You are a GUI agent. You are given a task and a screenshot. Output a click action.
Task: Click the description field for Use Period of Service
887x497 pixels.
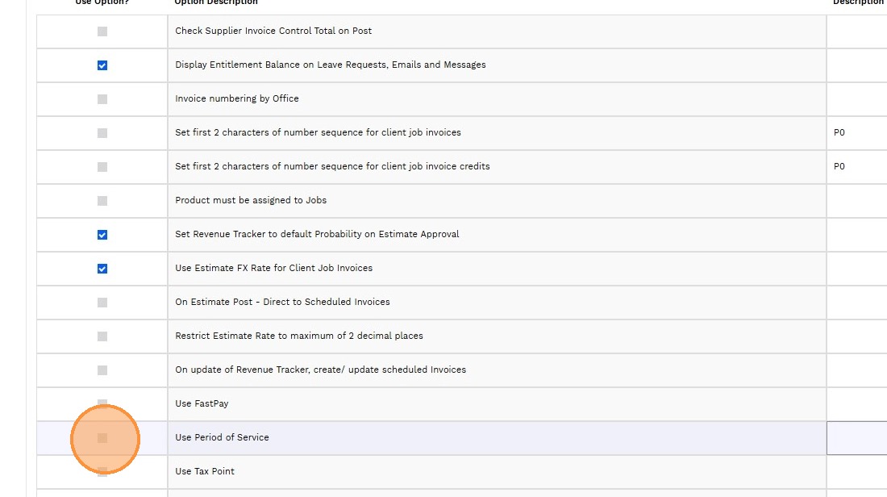[856, 438]
